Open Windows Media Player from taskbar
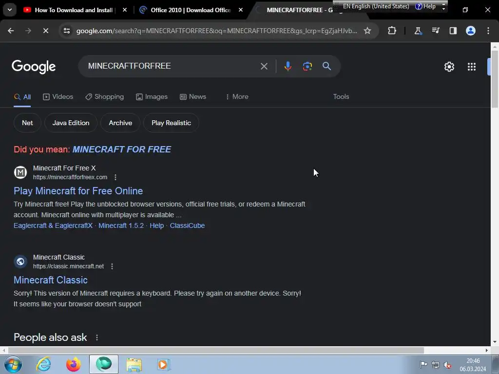499x374 pixels. (x=164, y=364)
